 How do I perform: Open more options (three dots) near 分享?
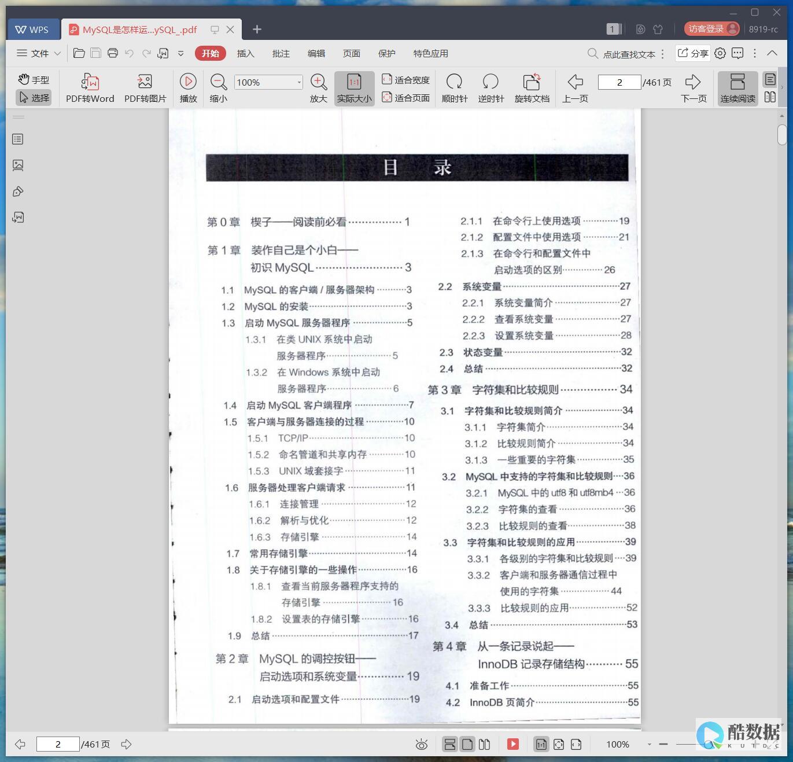point(755,53)
